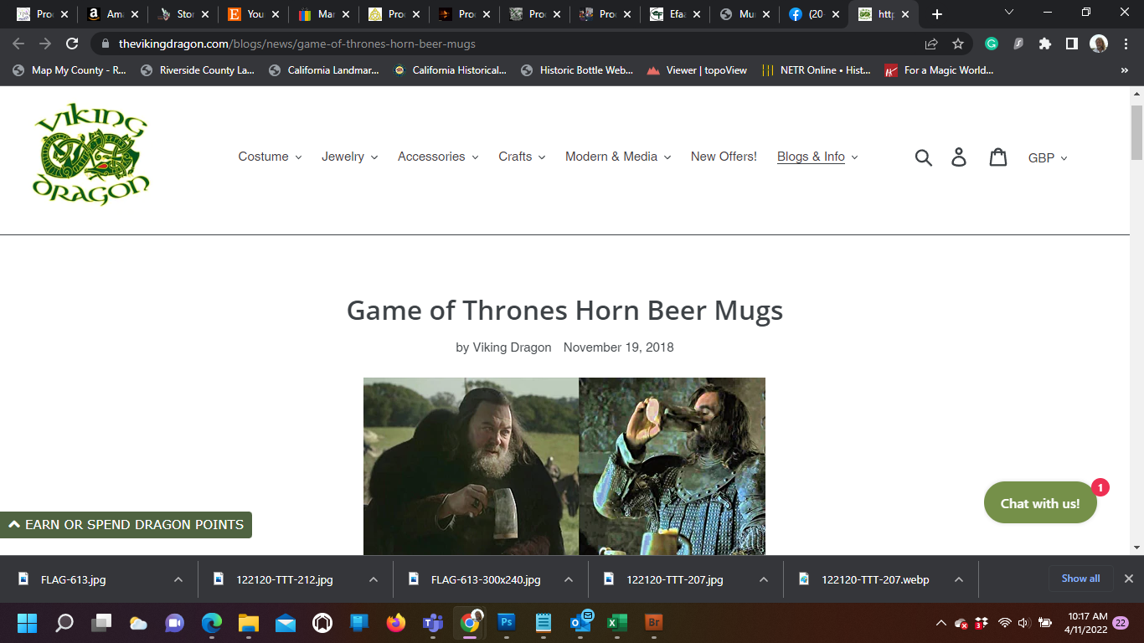Open Adobe Bridge from the taskbar
Screen dimensions: 1144x643
point(653,623)
